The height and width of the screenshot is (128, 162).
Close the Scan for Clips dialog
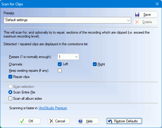[x=157, y=4]
